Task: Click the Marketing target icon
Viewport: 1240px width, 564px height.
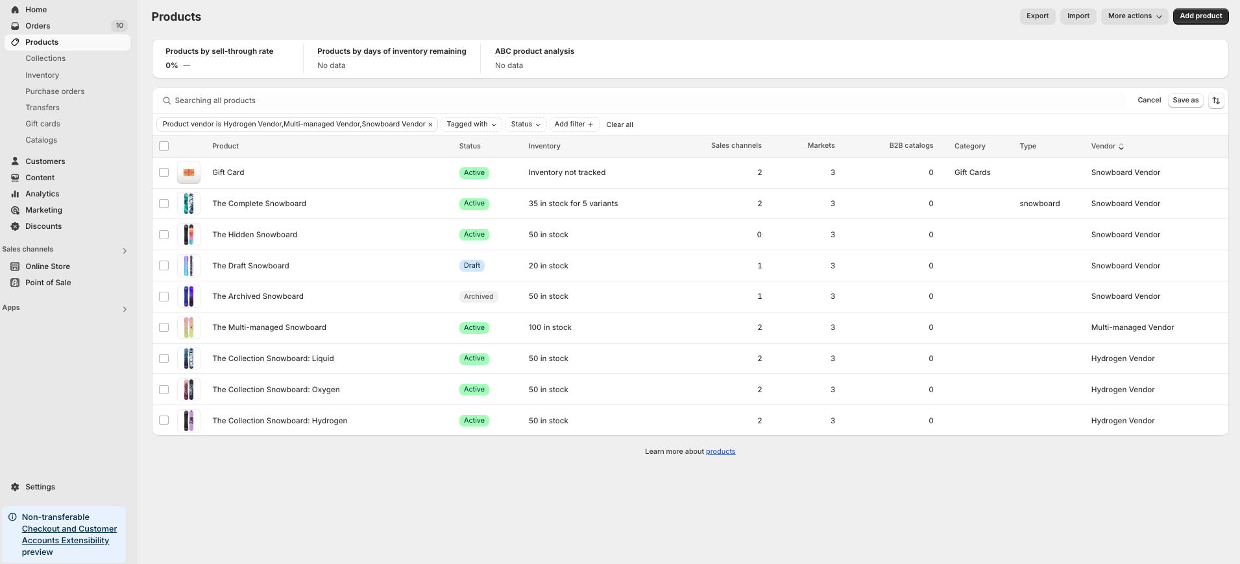Action: [x=15, y=210]
